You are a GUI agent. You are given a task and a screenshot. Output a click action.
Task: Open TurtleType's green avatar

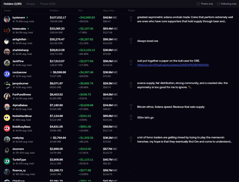tap(7, 161)
